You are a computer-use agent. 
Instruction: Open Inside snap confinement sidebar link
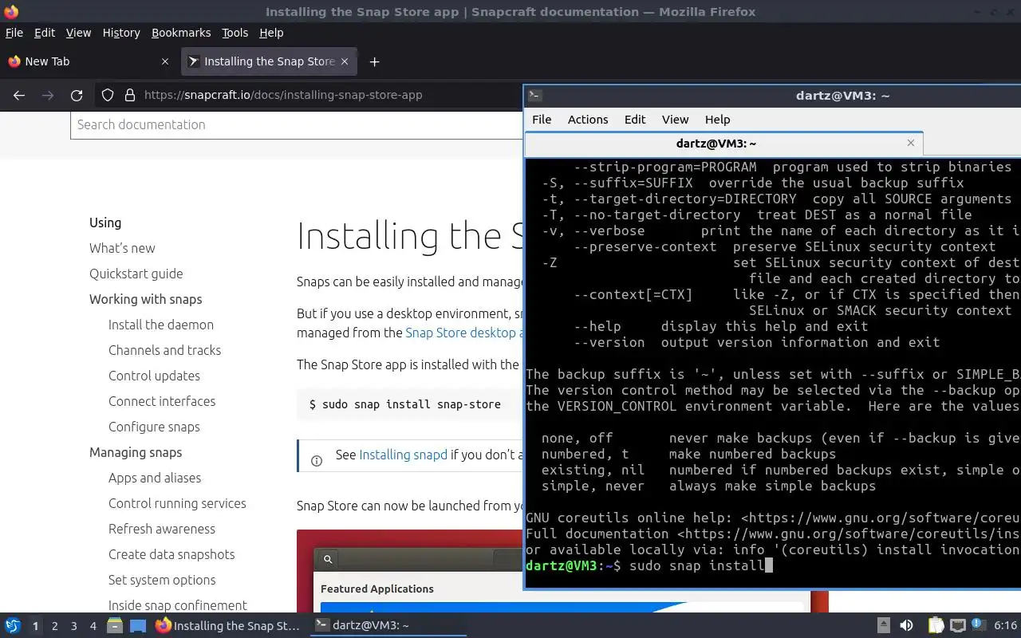pos(178,605)
